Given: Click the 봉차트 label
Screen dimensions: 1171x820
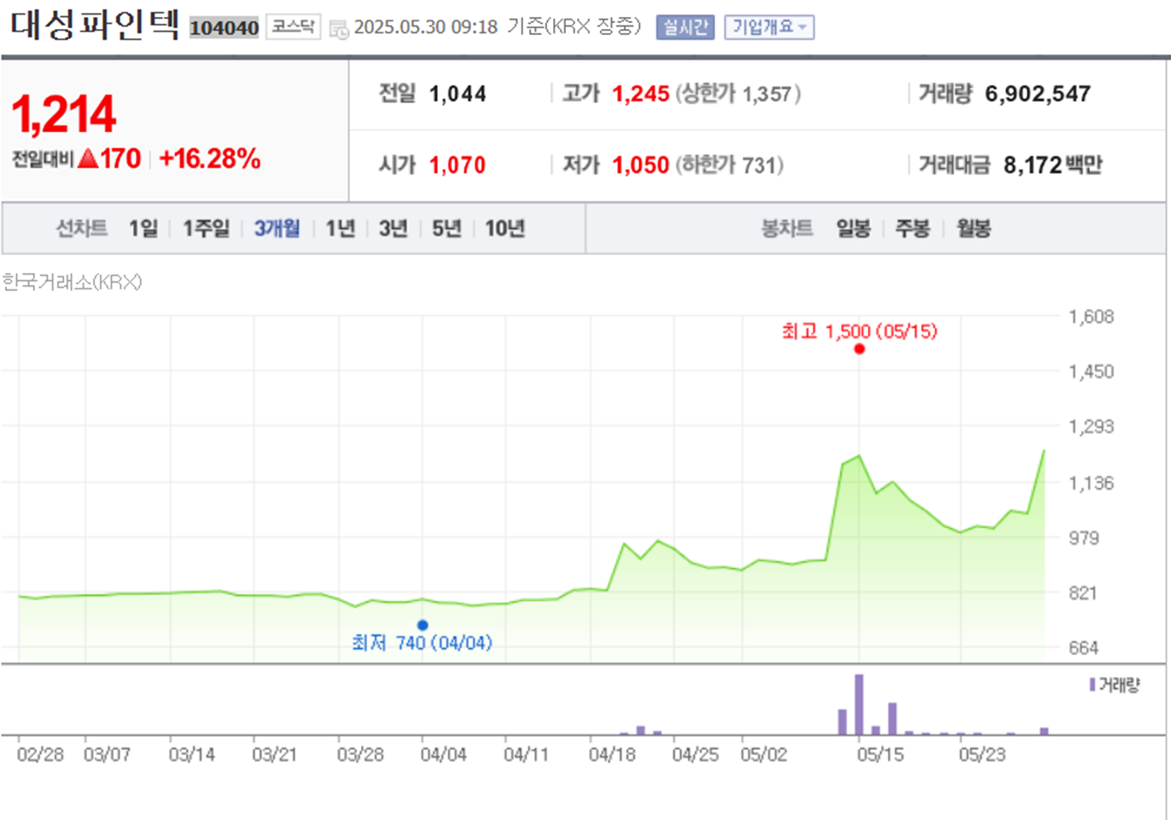Looking at the screenshot, I should tap(787, 229).
